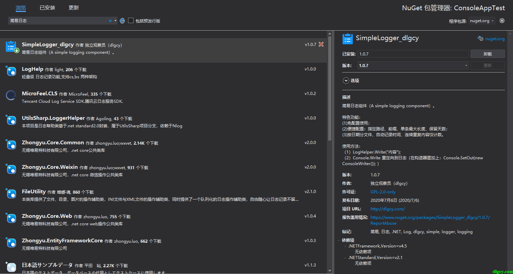Click the 卸载 button
Viewport: 513px width, 274px height.
[x=487, y=54]
